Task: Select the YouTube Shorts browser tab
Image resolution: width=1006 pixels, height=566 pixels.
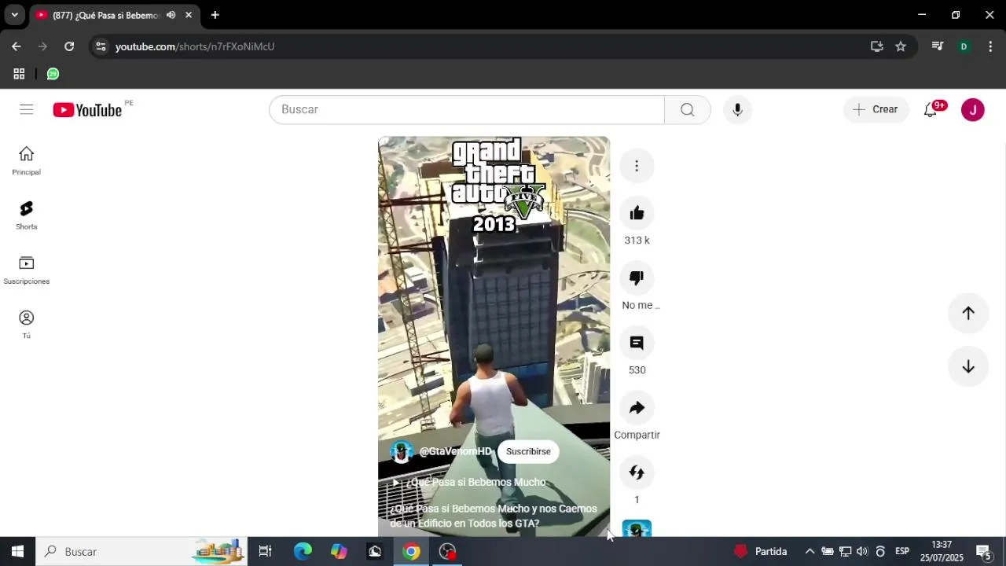Action: pos(105,15)
